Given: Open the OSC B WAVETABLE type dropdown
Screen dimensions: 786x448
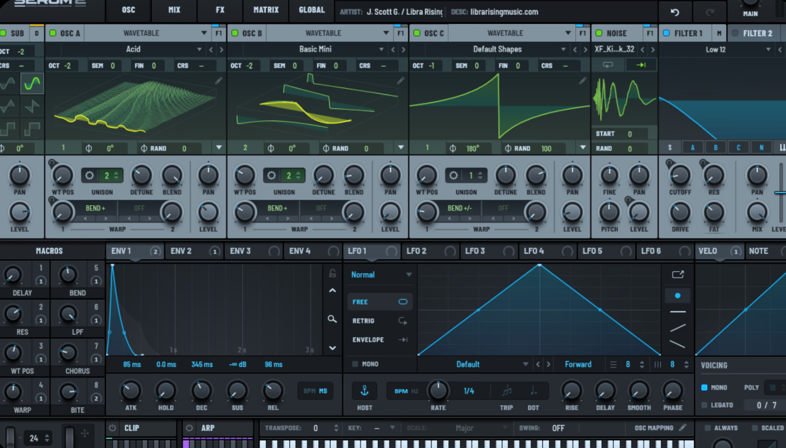Looking at the screenshot, I should click(329, 33).
